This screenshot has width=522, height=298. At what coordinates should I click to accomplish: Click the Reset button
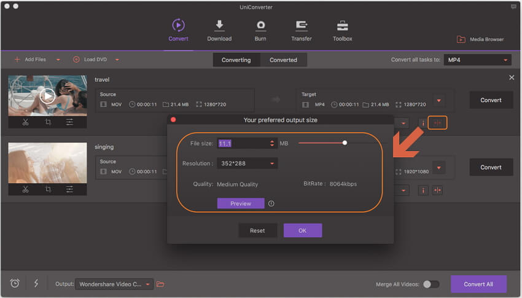pos(257,230)
